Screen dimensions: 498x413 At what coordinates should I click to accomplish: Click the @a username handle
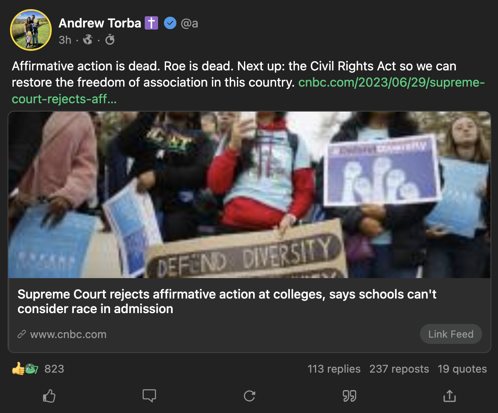point(189,23)
